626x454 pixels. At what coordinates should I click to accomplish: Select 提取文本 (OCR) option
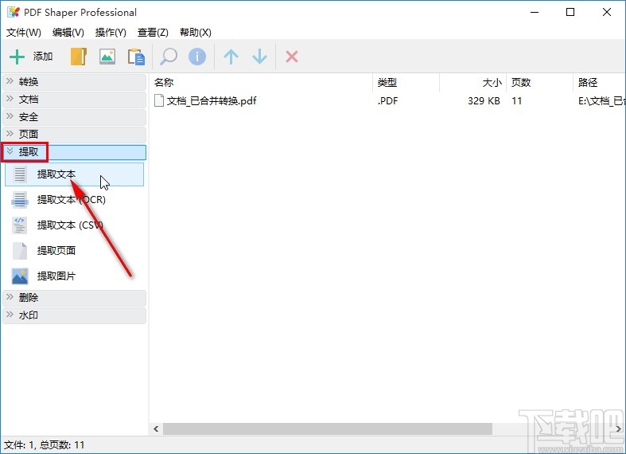point(74,200)
